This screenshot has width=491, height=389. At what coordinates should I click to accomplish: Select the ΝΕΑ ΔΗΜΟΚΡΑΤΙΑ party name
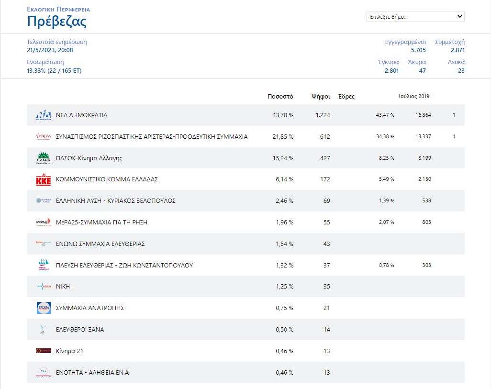pyautogui.click(x=81, y=115)
